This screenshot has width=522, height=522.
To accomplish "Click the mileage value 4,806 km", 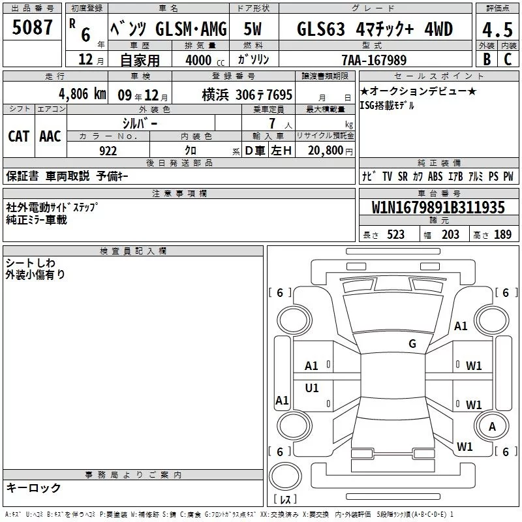I will coord(82,94).
